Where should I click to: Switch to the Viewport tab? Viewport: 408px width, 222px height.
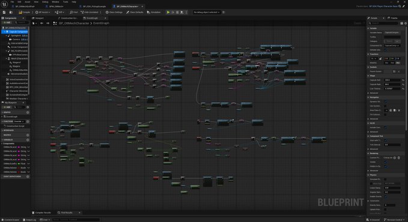[38, 18]
